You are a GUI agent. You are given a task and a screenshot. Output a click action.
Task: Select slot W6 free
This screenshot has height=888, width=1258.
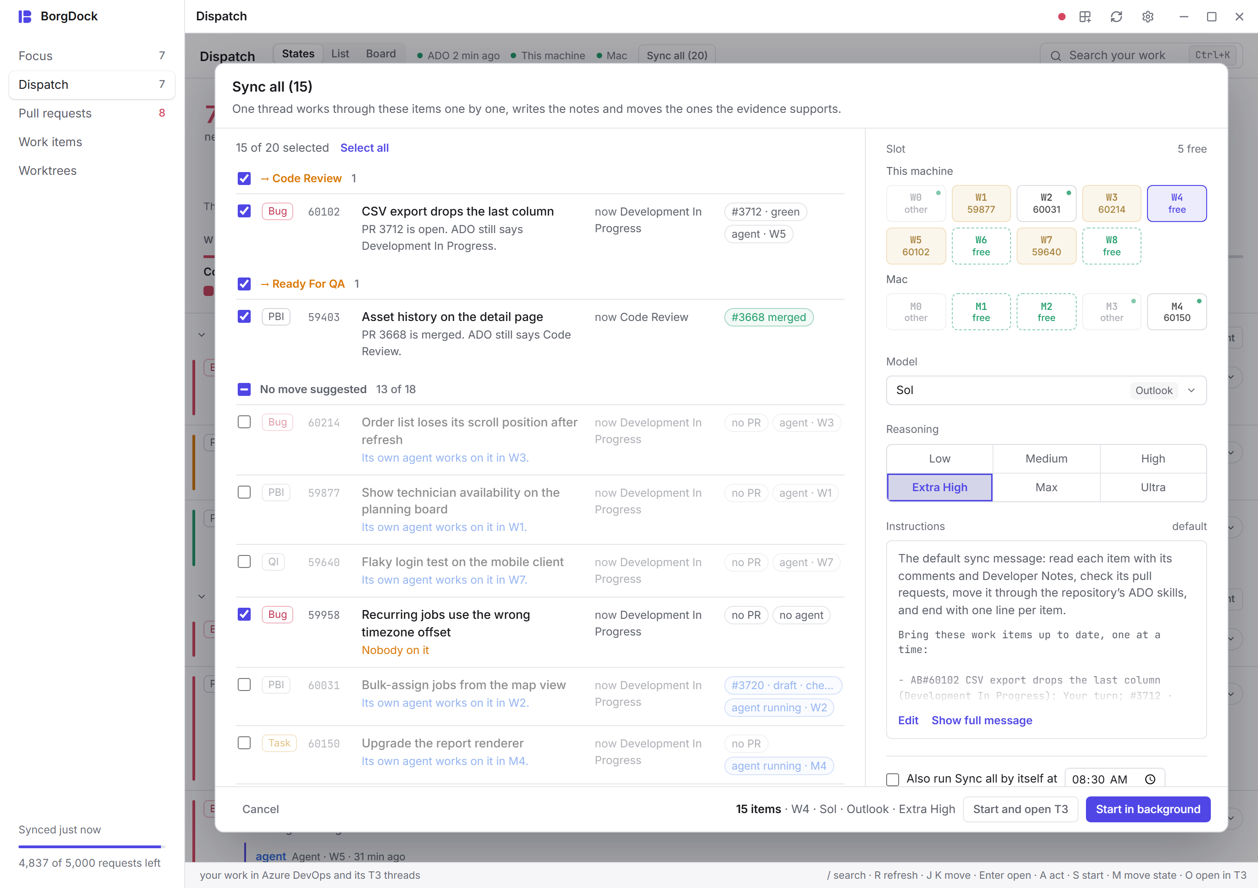(981, 246)
